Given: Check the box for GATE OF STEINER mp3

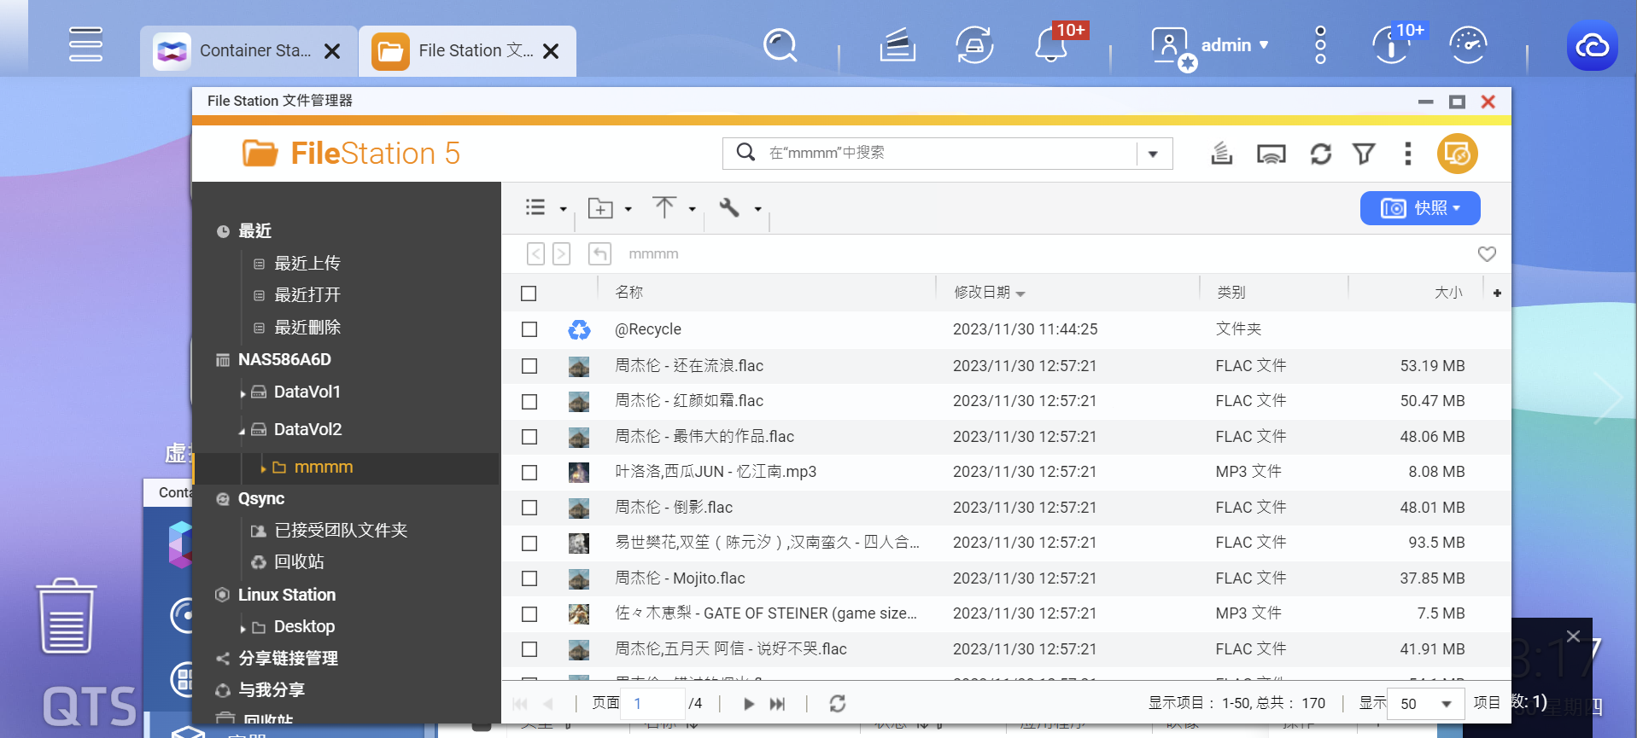Looking at the screenshot, I should pos(529,613).
